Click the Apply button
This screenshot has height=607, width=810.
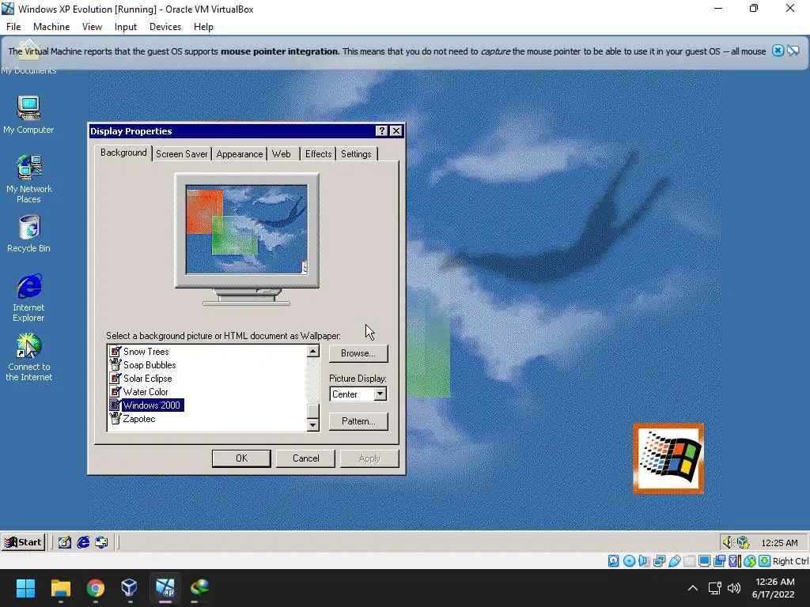point(369,458)
